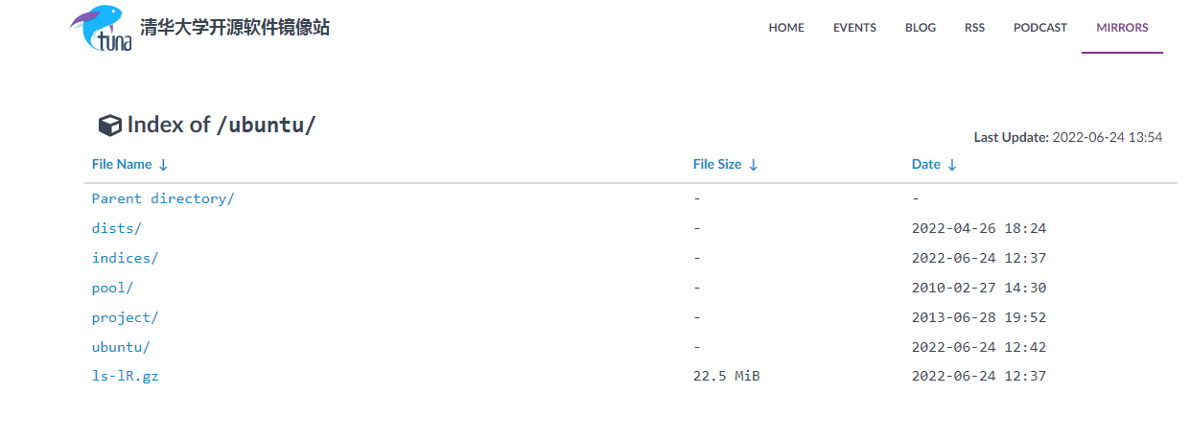The image size is (1190, 440).
Task: Download the ls-lR.gz file
Action: [x=125, y=377]
